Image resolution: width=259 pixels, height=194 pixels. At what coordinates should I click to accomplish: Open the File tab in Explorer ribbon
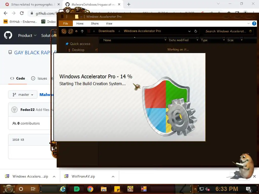tap(66, 23)
